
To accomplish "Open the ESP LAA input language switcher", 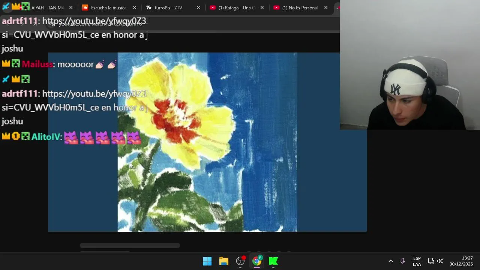I will point(417,261).
